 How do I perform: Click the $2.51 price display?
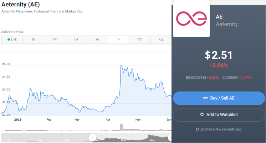pyautogui.click(x=219, y=55)
